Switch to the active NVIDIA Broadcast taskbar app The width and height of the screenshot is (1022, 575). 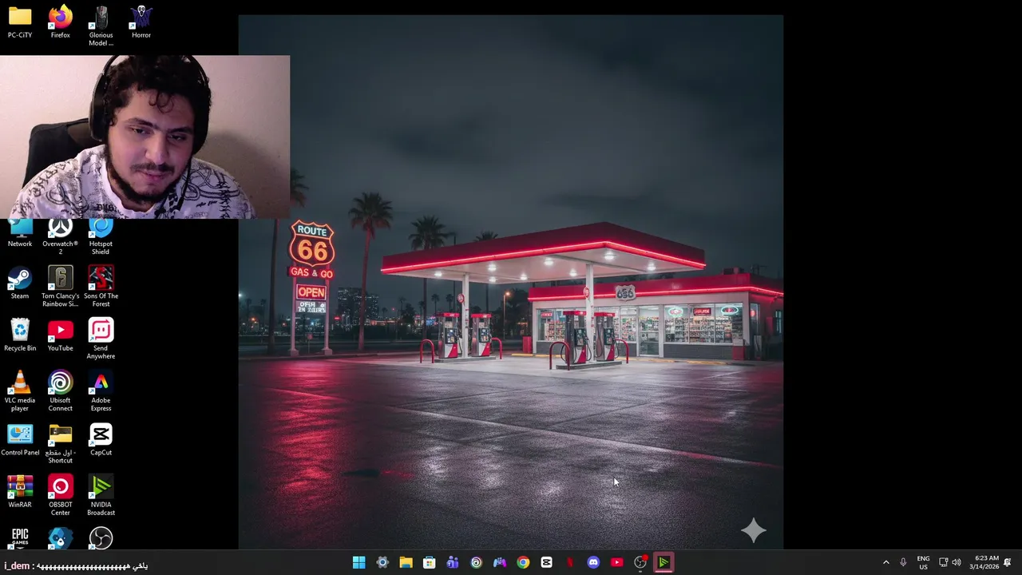[664, 562]
